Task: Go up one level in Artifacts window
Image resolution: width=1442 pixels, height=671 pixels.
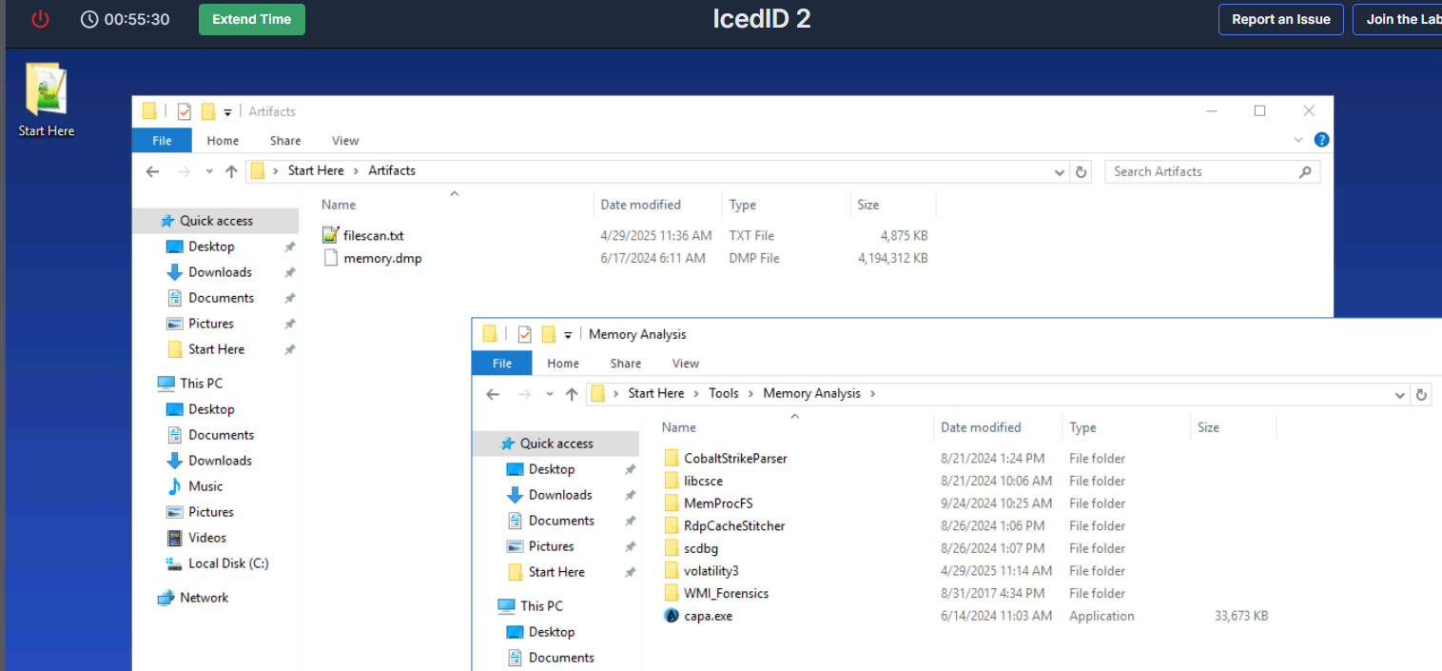Action: [x=231, y=171]
